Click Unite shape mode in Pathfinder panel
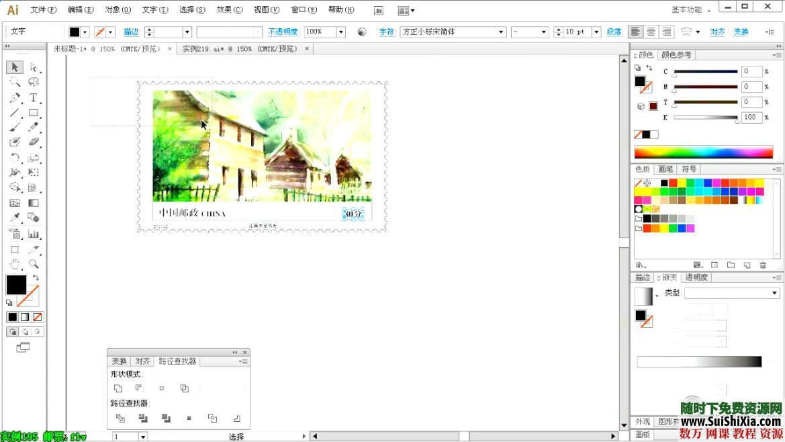 tap(118, 388)
